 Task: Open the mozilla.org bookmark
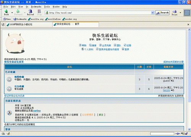tap(36, 19)
